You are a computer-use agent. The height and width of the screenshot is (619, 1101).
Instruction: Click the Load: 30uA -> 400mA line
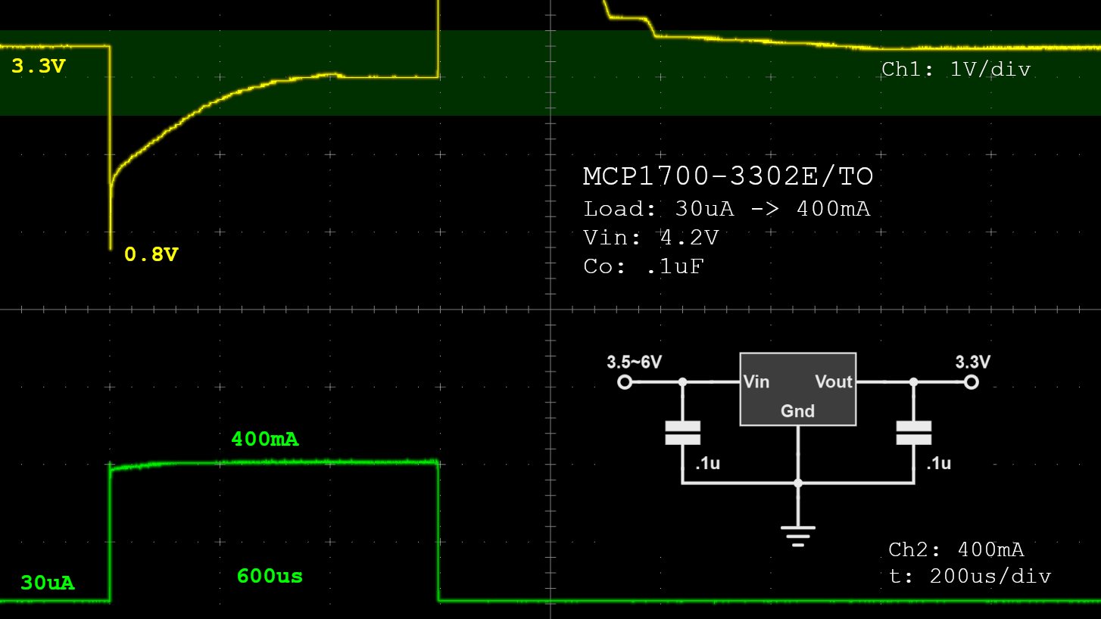(x=727, y=209)
